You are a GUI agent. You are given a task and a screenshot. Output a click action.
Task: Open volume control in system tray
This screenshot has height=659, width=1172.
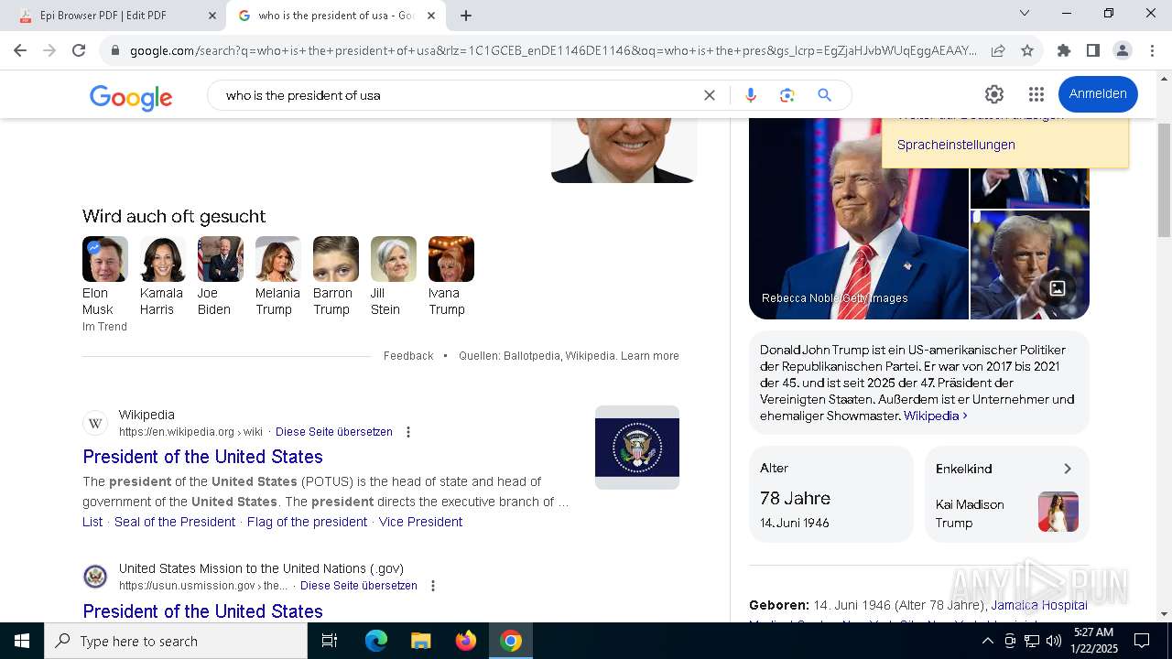[x=1054, y=641]
